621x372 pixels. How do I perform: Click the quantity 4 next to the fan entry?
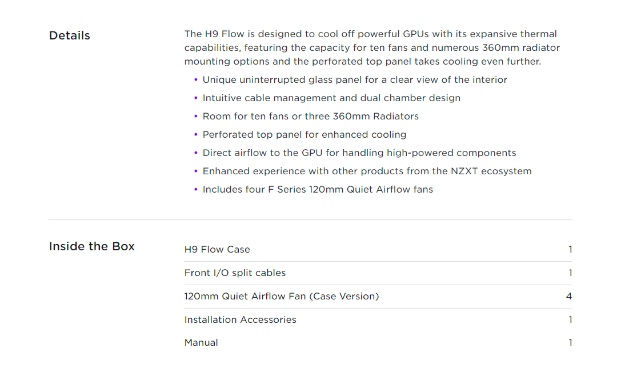click(x=569, y=297)
